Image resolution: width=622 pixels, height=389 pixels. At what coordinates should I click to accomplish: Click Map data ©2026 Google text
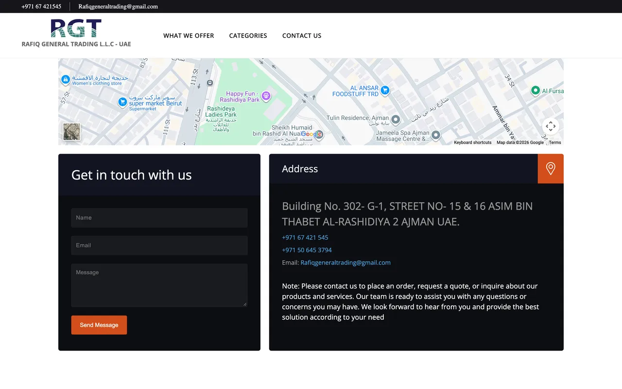(520, 142)
